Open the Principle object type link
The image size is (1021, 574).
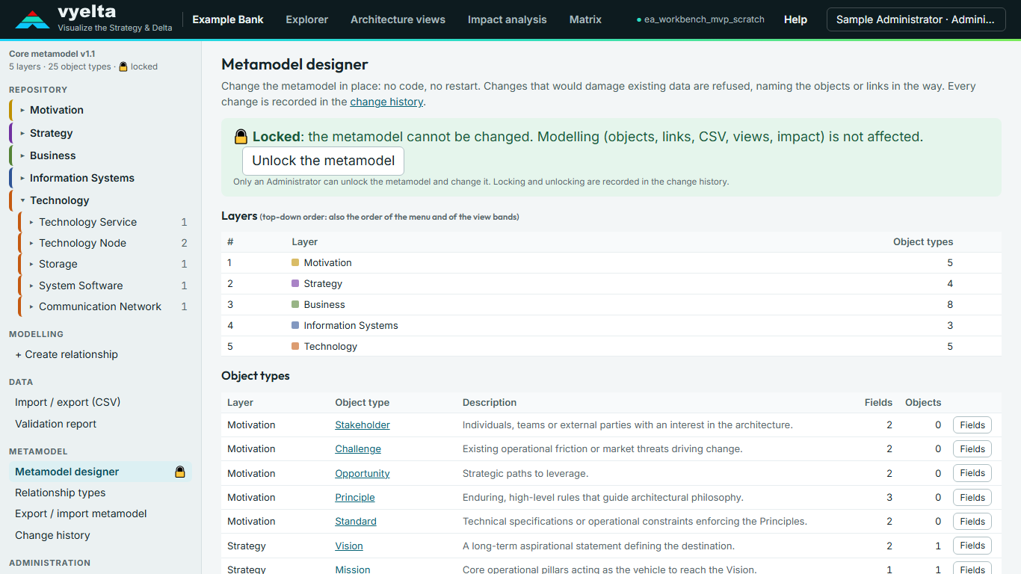pos(355,497)
